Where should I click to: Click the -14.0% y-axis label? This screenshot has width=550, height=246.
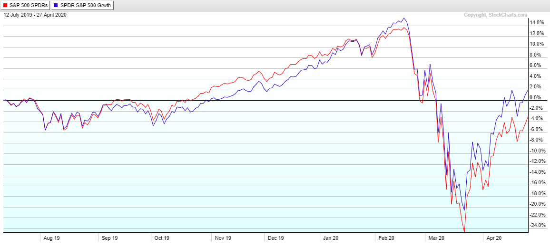[x=537, y=172]
